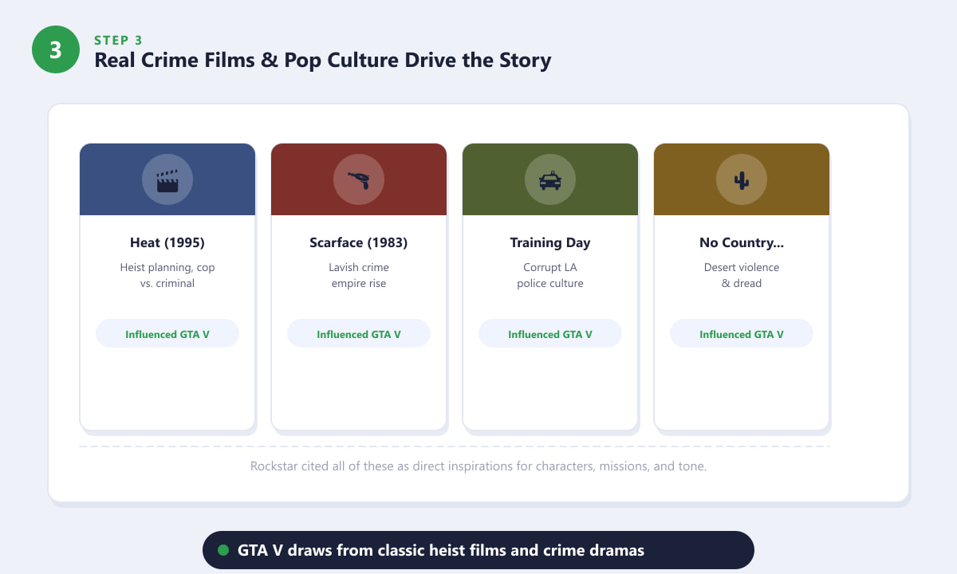
Task: Click the clapperboard icon on Heat card
Action: (167, 180)
